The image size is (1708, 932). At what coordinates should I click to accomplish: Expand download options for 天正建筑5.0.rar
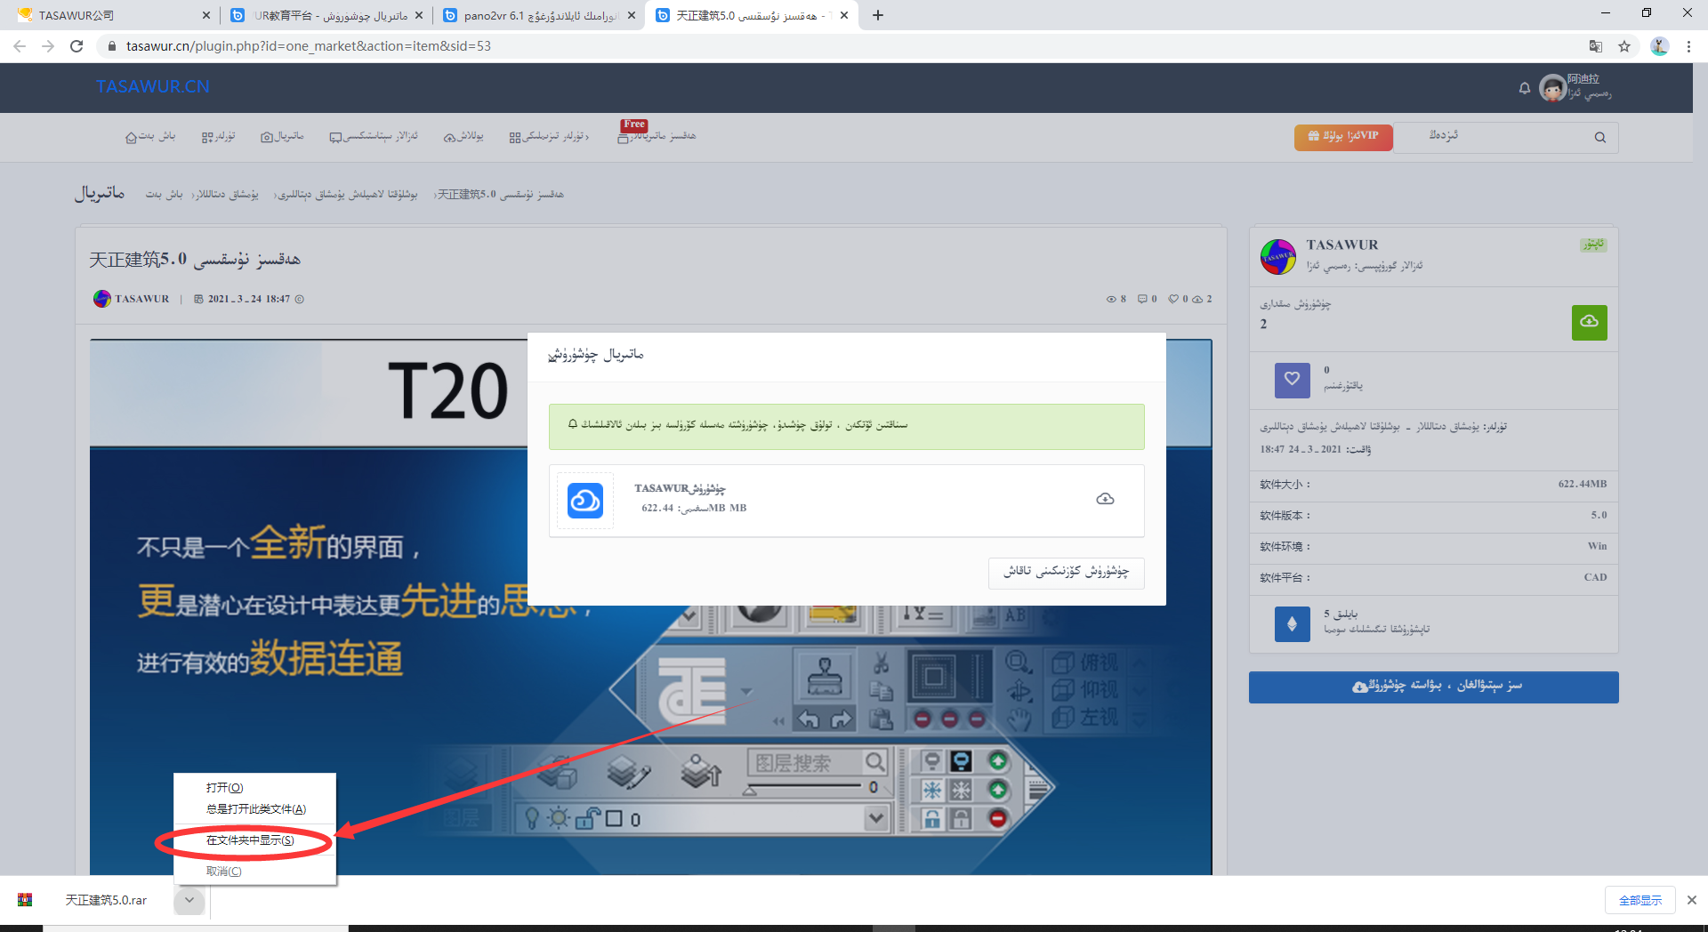click(189, 900)
